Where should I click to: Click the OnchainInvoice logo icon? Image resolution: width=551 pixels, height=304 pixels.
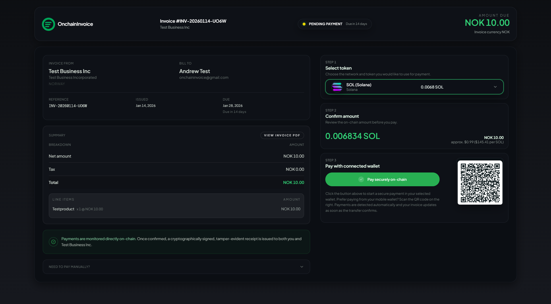[48, 24]
